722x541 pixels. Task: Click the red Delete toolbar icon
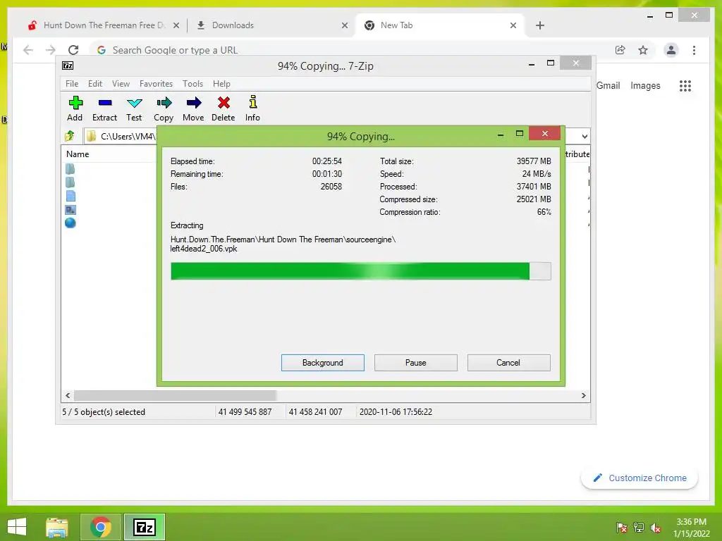tap(224, 103)
